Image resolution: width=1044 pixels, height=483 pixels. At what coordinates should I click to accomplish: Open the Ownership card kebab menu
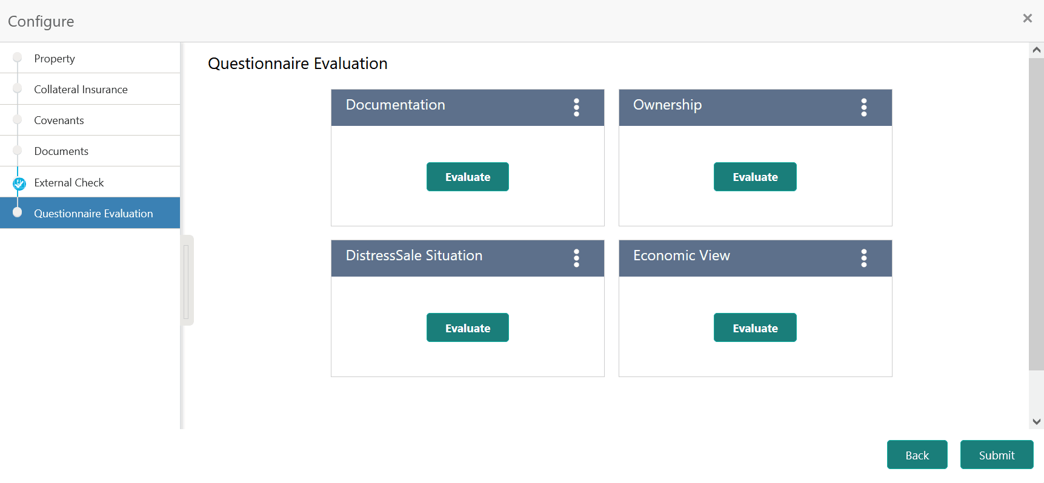(x=864, y=107)
